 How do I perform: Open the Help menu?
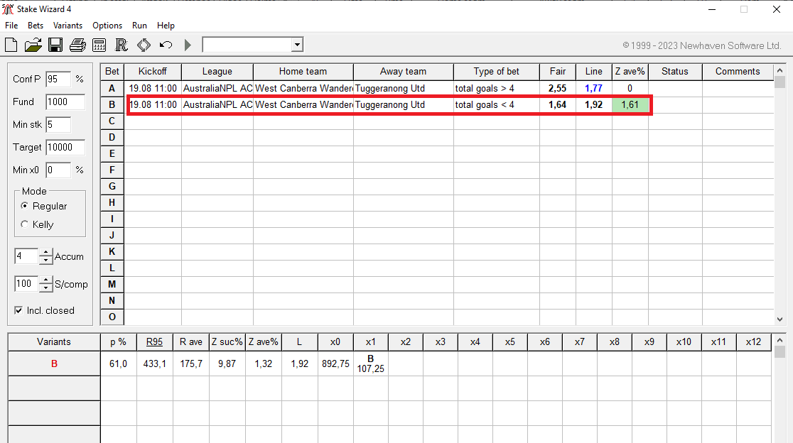pos(166,26)
